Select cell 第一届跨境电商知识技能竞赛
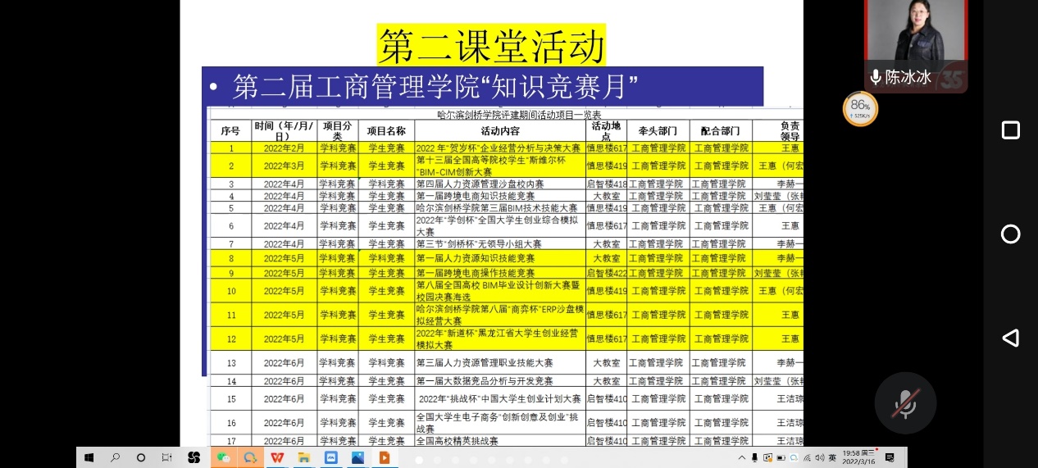This screenshot has width=1038, height=468. pos(499,196)
